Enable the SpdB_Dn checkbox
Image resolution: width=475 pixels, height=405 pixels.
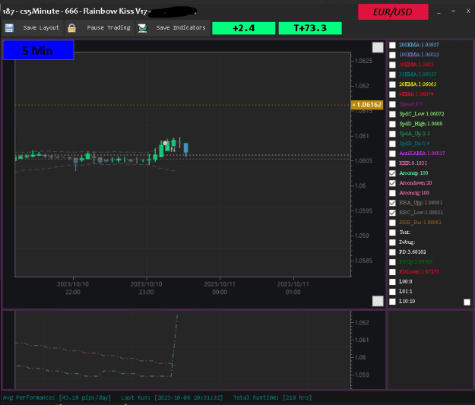pos(392,144)
